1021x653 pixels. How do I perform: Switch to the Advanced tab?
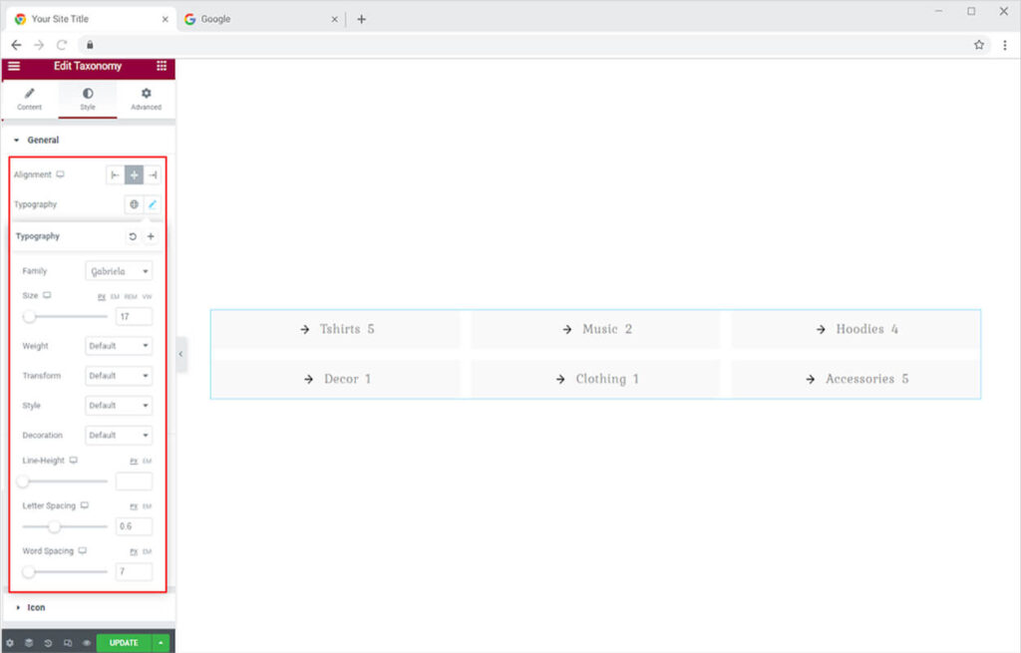click(146, 99)
